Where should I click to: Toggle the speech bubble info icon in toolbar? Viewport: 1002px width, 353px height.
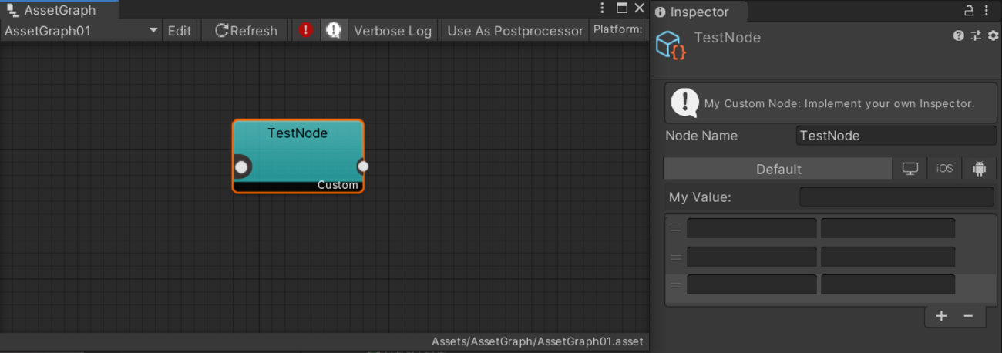pyautogui.click(x=333, y=31)
